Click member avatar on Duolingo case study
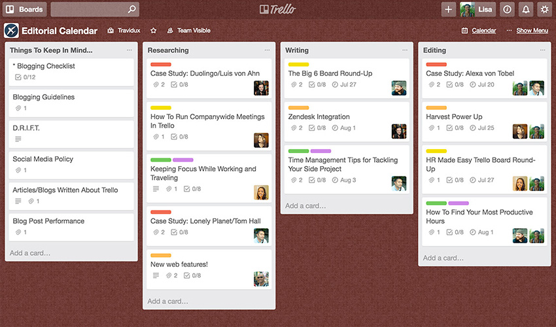The image size is (556, 327). click(x=262, y=88)
